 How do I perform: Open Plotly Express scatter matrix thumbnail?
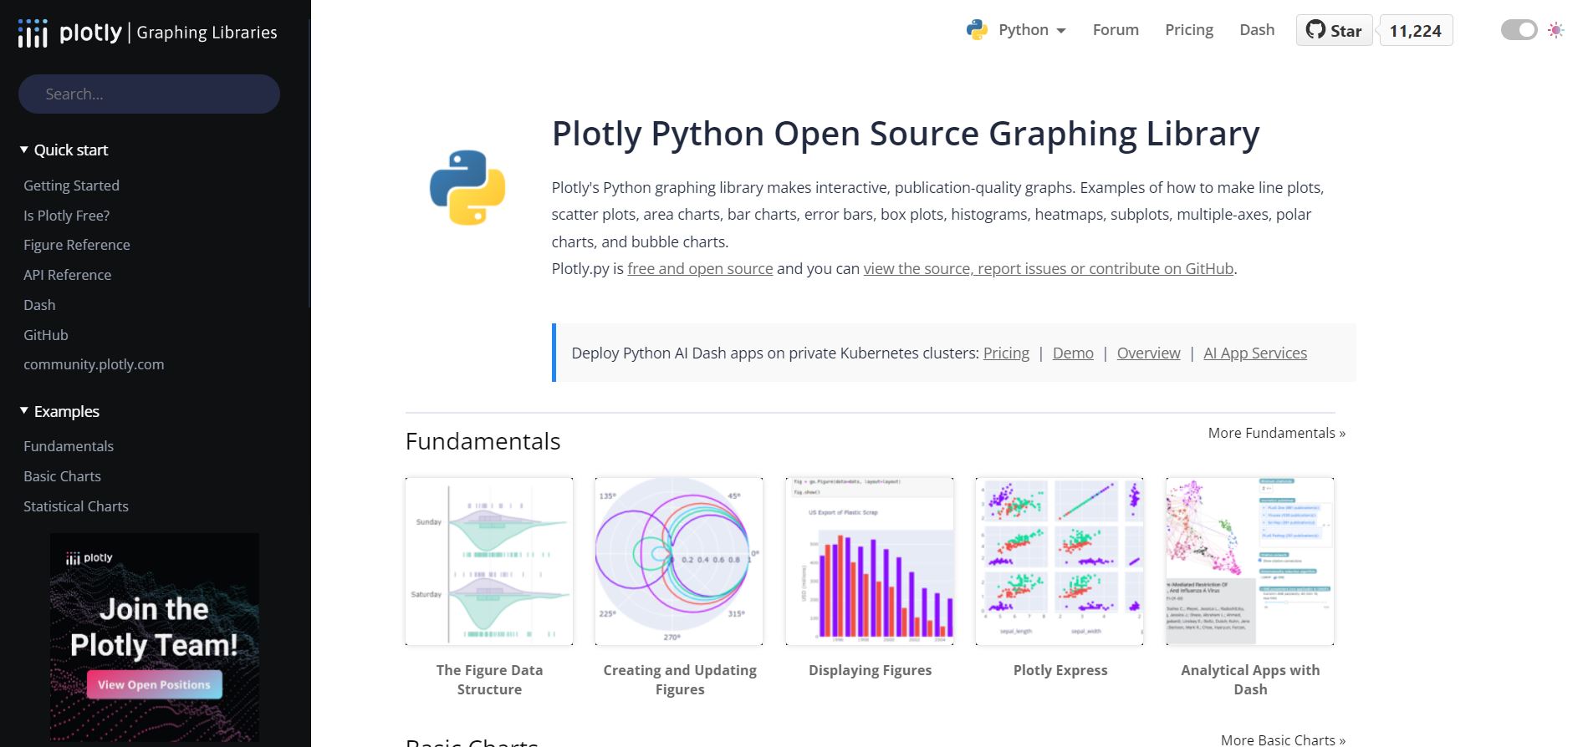[x=1060, y=562]
